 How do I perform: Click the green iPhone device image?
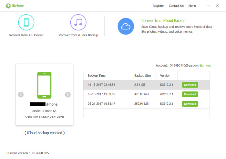pyautogui.click(x=45, y=85)
